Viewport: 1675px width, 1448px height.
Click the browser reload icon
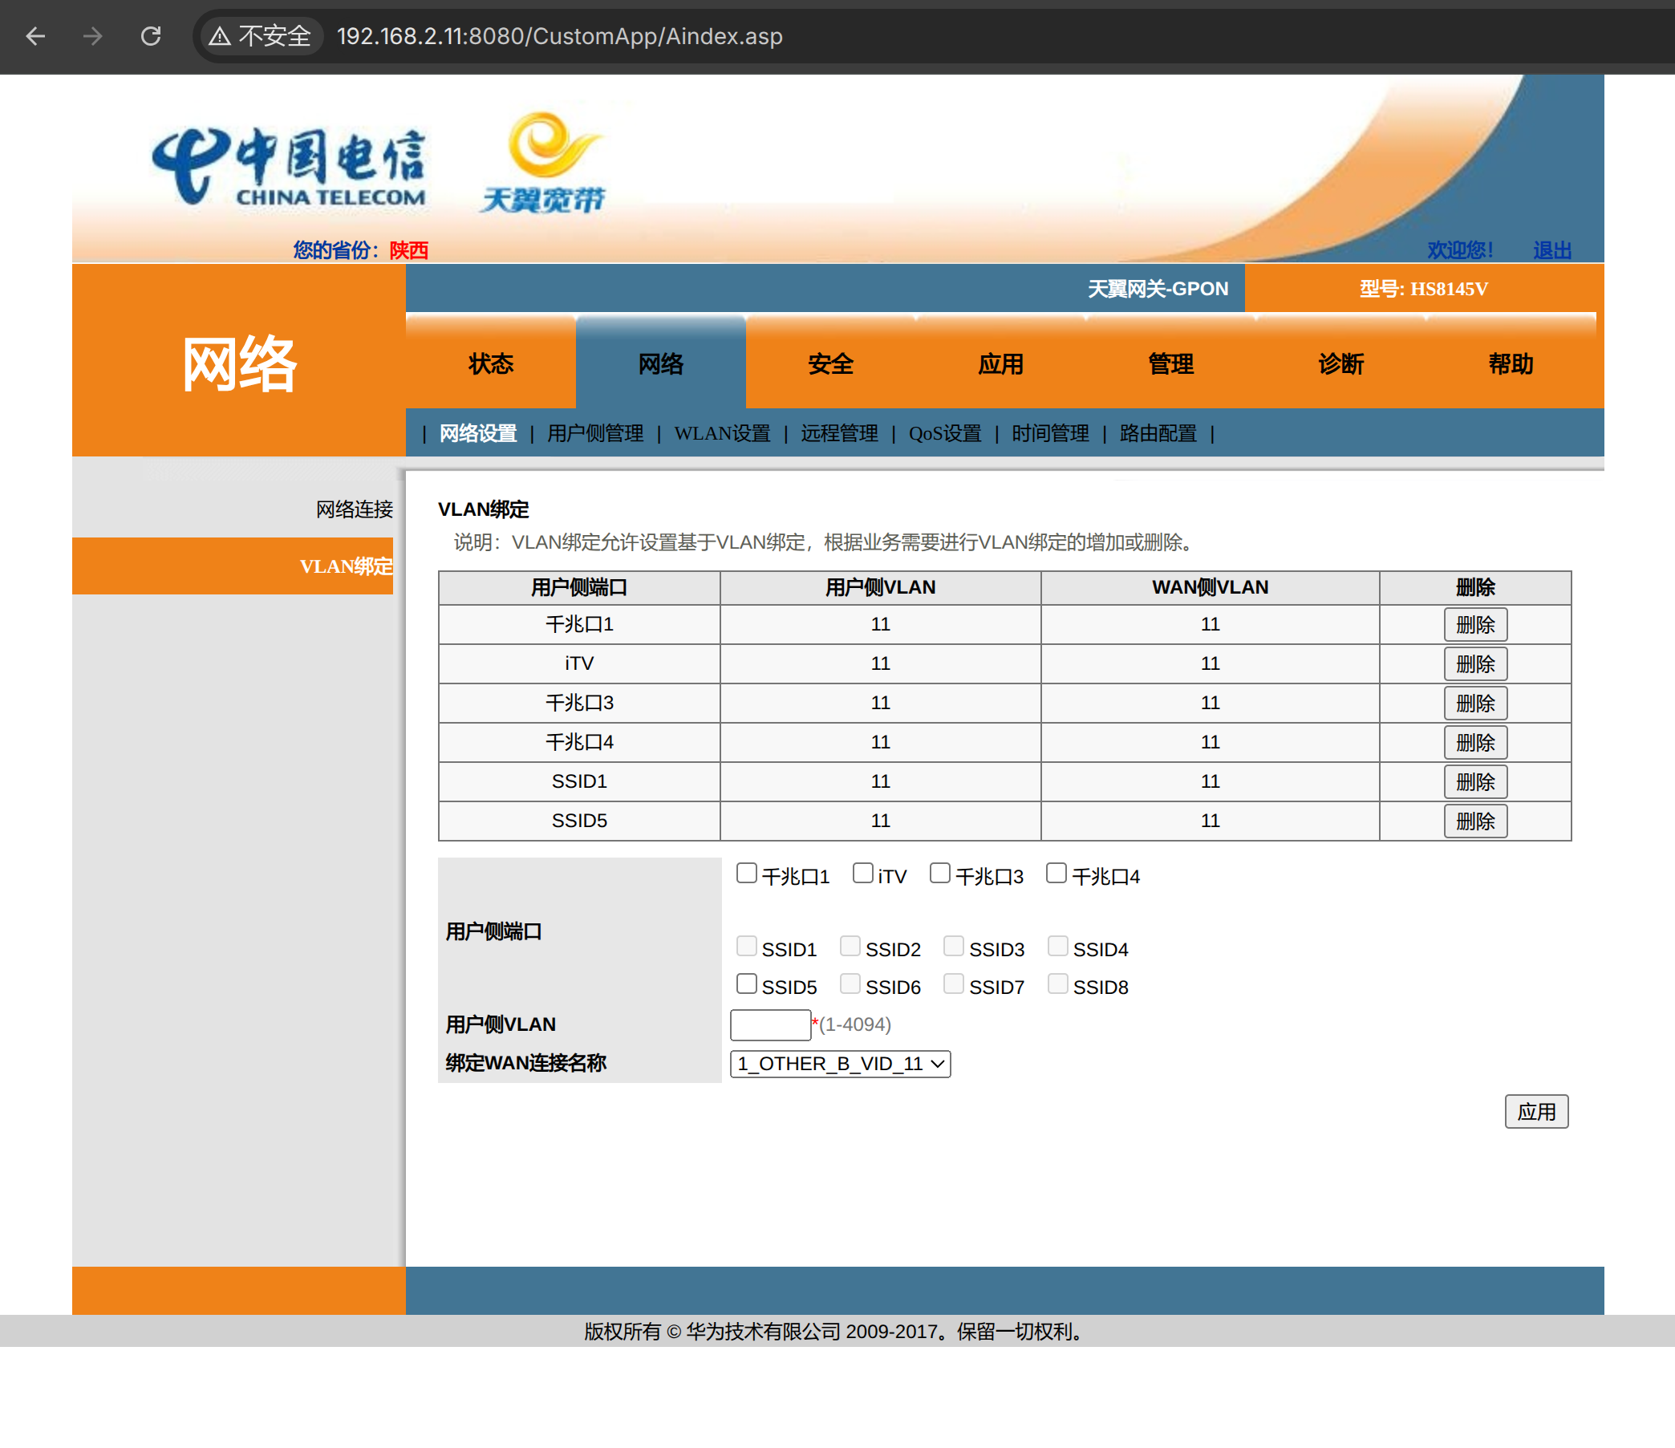(x=151, y=36)
